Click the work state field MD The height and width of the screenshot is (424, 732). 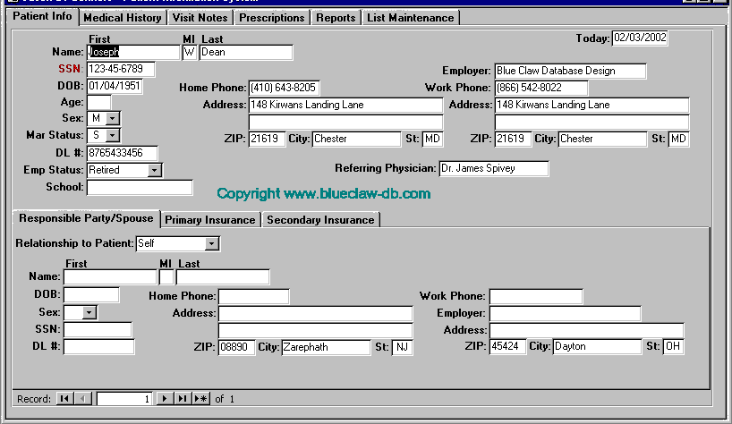679,139
